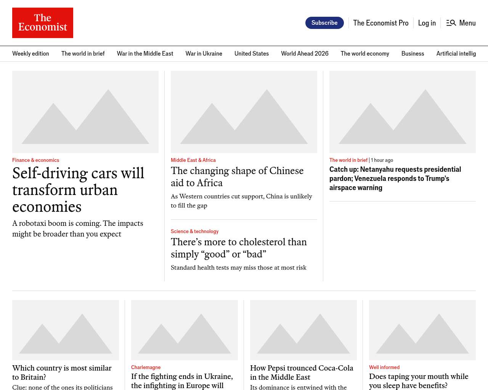This screenshot has height=390, width=488.
Task: Open The Economist Pro link
Action: click(380, 23)
